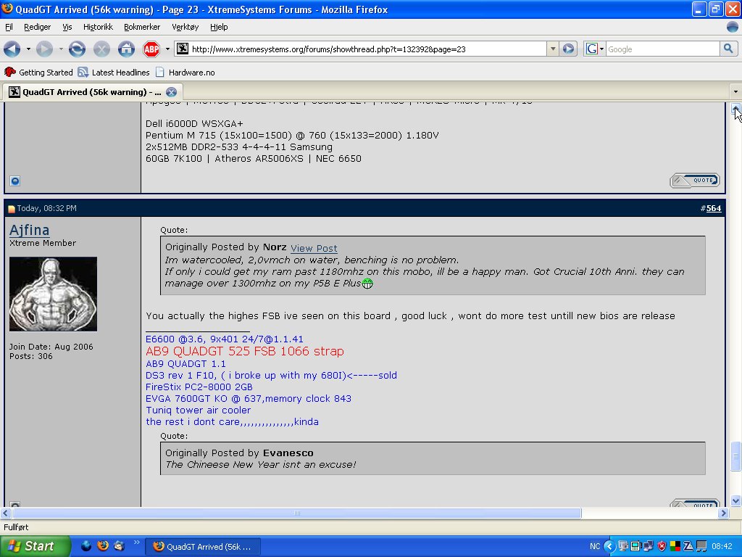Viewport: 742px width, 557px height.
Task: Click View Post link in Norz quote
Action: coord(314,248)
